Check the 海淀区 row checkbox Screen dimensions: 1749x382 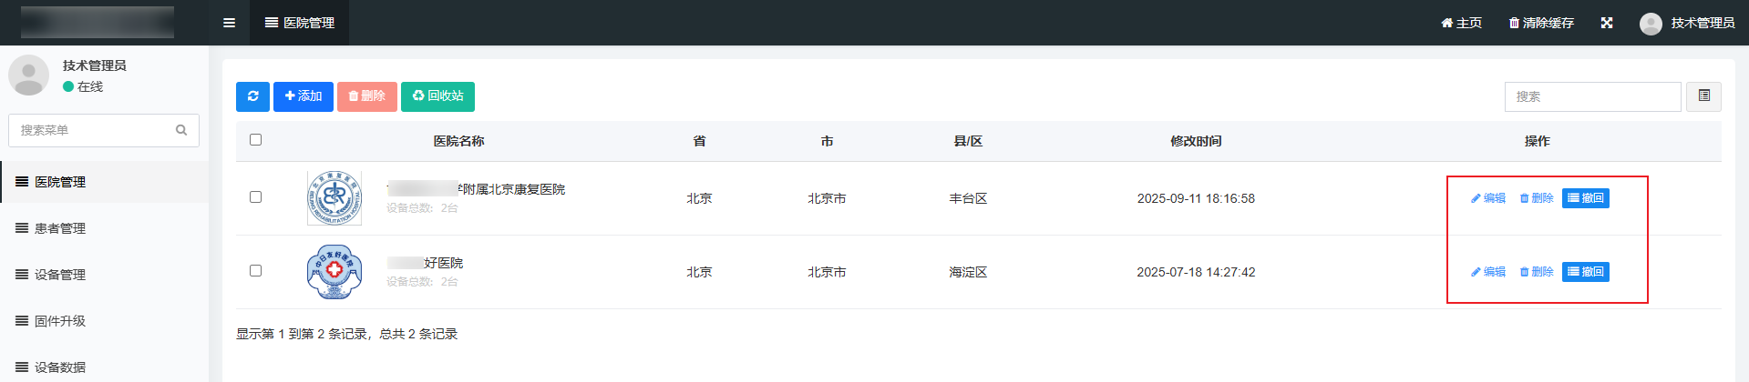point(255,271)
